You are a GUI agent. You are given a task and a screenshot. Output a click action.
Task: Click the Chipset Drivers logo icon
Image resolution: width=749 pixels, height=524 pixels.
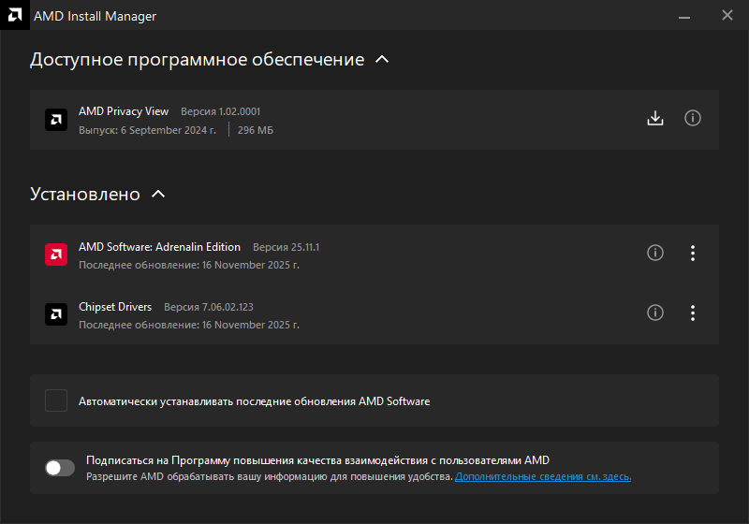56,314
